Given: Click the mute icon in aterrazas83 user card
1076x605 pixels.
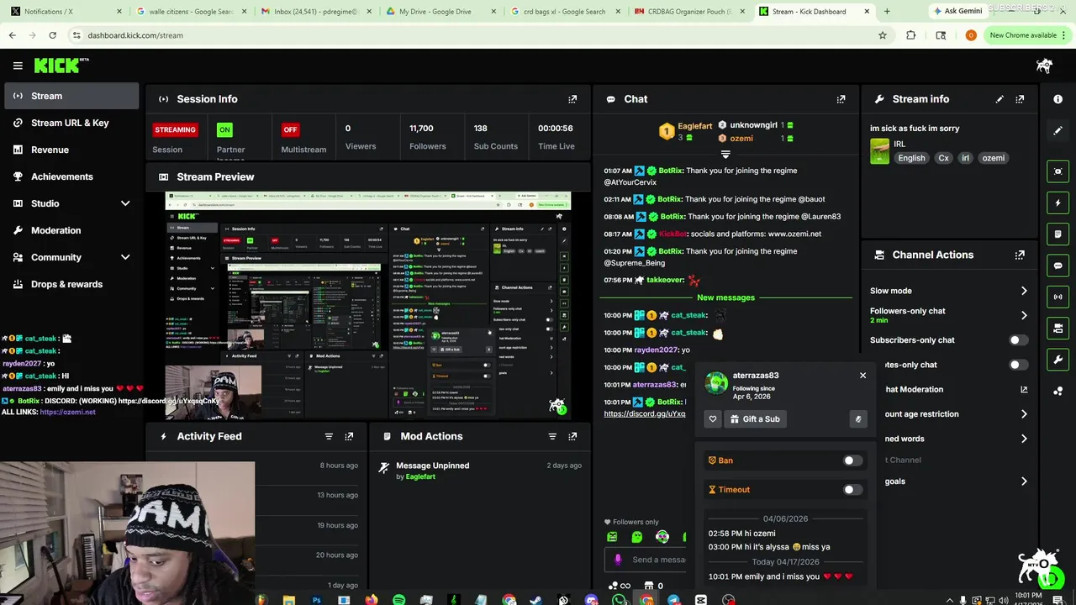Looking at the screenshot, I should pyautogui.click(x=857, y=419).
